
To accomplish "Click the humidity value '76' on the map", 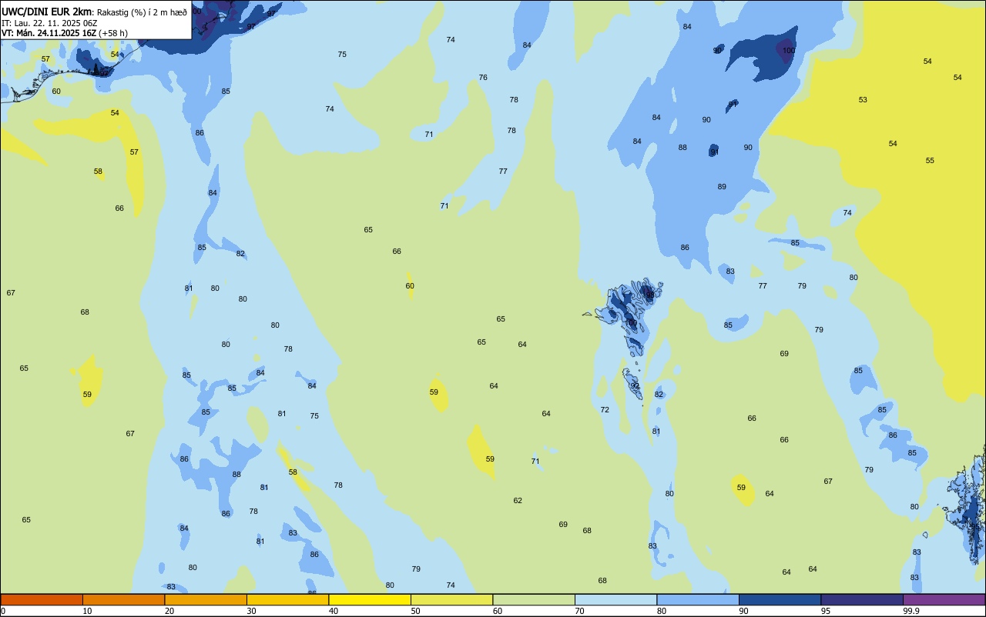I will click(483, 78).
